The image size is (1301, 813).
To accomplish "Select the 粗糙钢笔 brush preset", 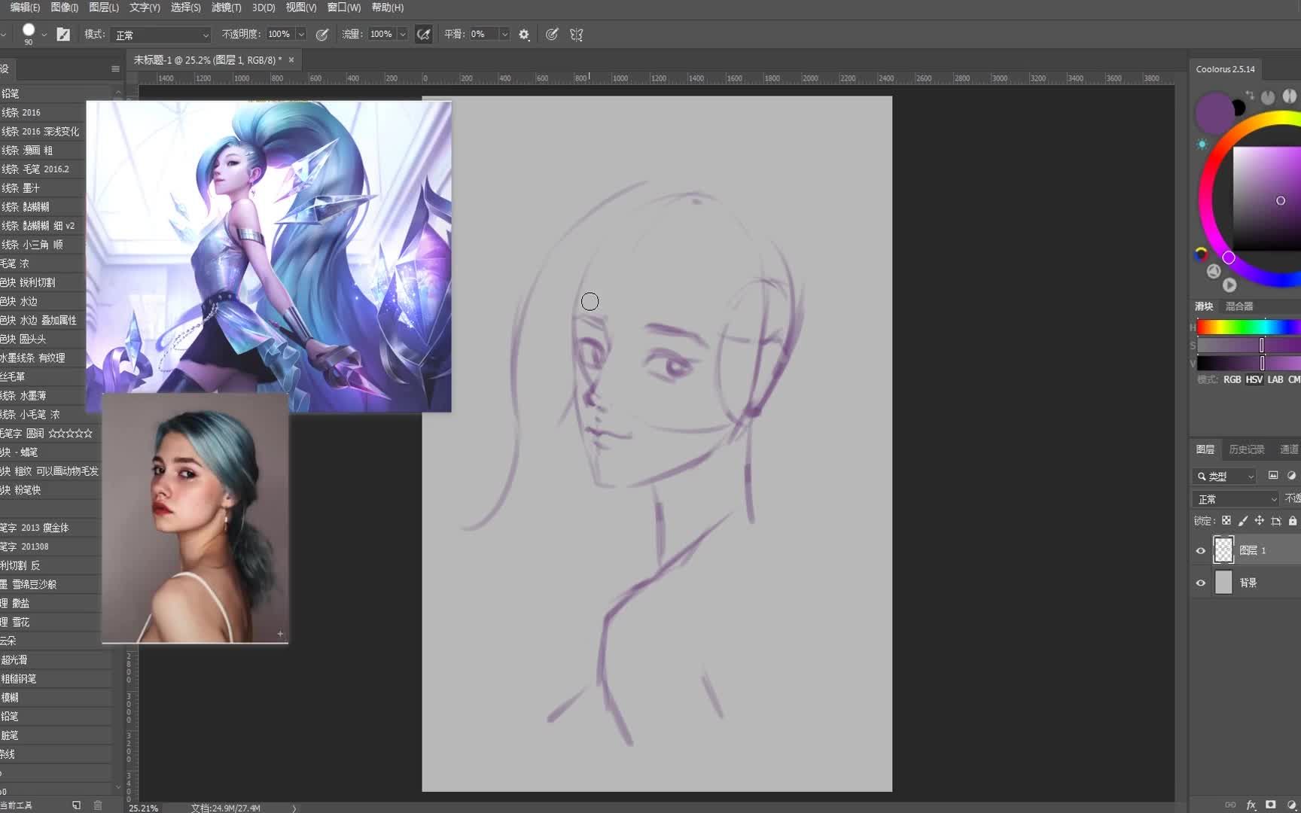I will coord(56,678).
